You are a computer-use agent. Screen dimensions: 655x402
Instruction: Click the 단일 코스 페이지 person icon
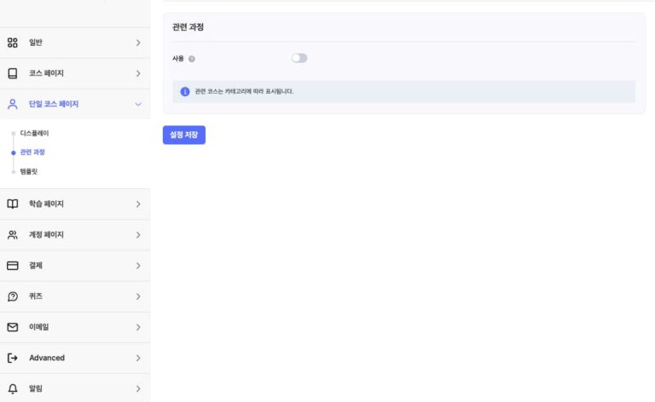[x=13, y=104]
